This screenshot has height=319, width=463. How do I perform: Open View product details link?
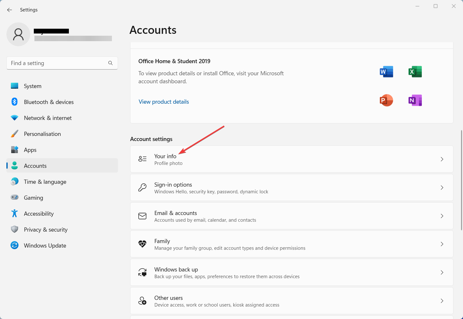point(164,102)
